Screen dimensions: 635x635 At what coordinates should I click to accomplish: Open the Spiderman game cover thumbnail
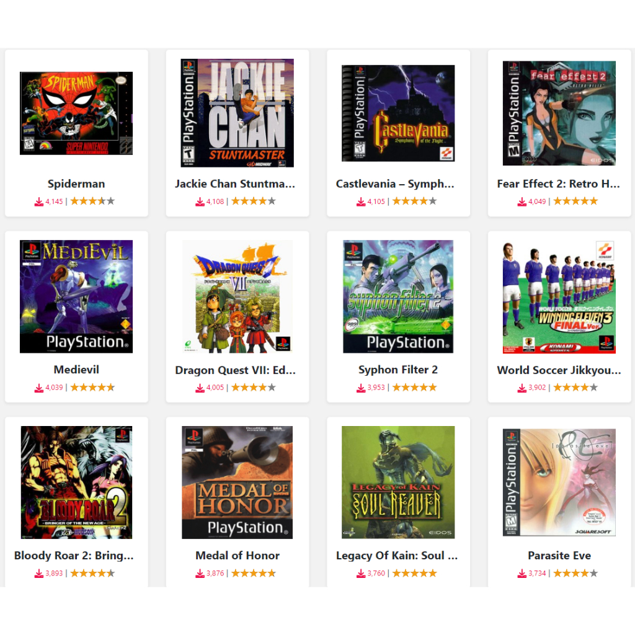[76, 113]
